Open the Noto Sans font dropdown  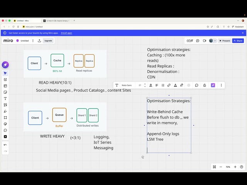click(x=127, y=85)
